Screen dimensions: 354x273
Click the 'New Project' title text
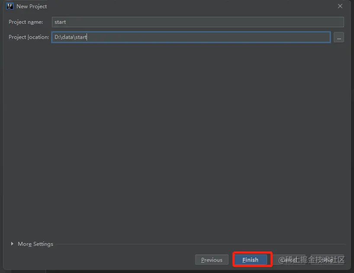(32, 6)
